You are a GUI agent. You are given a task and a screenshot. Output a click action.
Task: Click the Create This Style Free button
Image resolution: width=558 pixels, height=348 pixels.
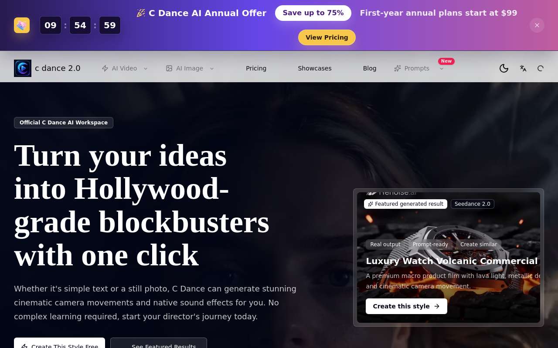pyautogui.click(x=59, y=343)
